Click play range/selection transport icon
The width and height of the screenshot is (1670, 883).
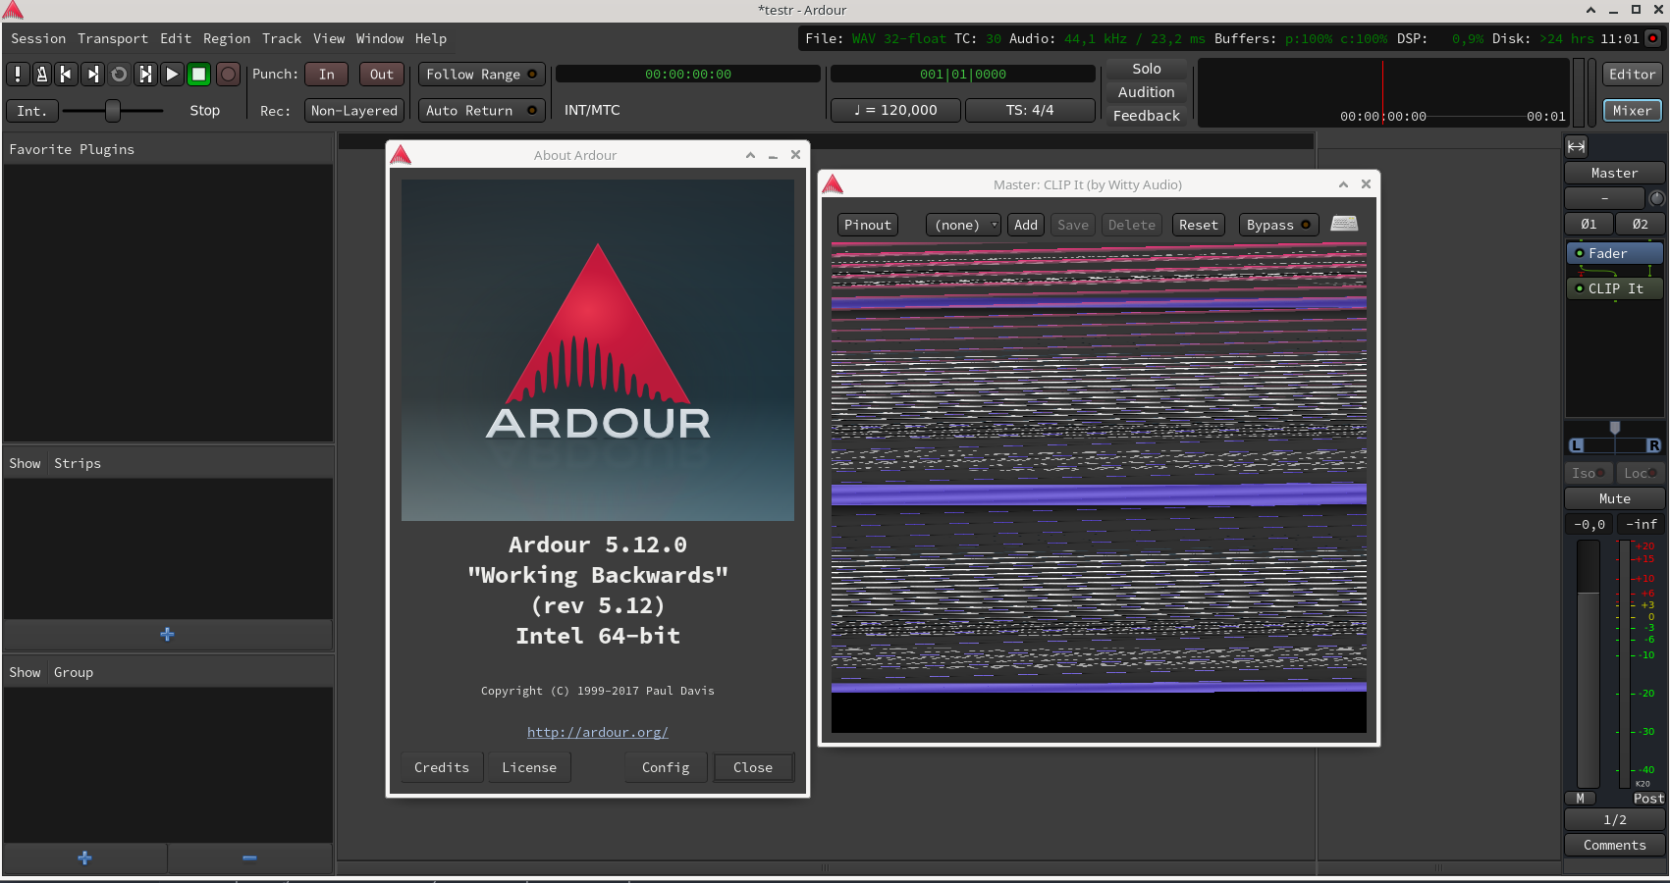click(x=145, y=74)
